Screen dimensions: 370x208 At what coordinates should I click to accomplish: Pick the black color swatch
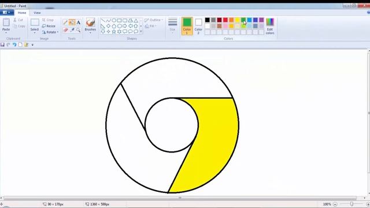click(208, 20)
